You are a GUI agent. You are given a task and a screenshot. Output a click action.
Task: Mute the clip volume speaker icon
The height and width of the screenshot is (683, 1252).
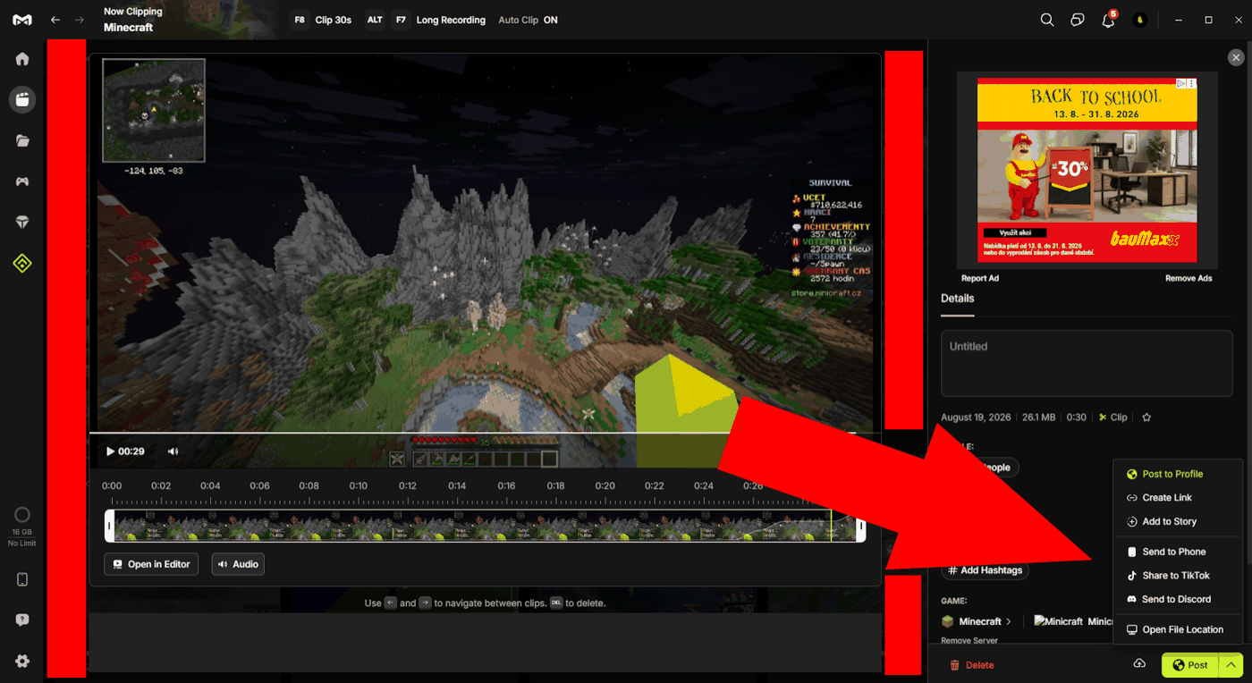[x=173, y=451]
